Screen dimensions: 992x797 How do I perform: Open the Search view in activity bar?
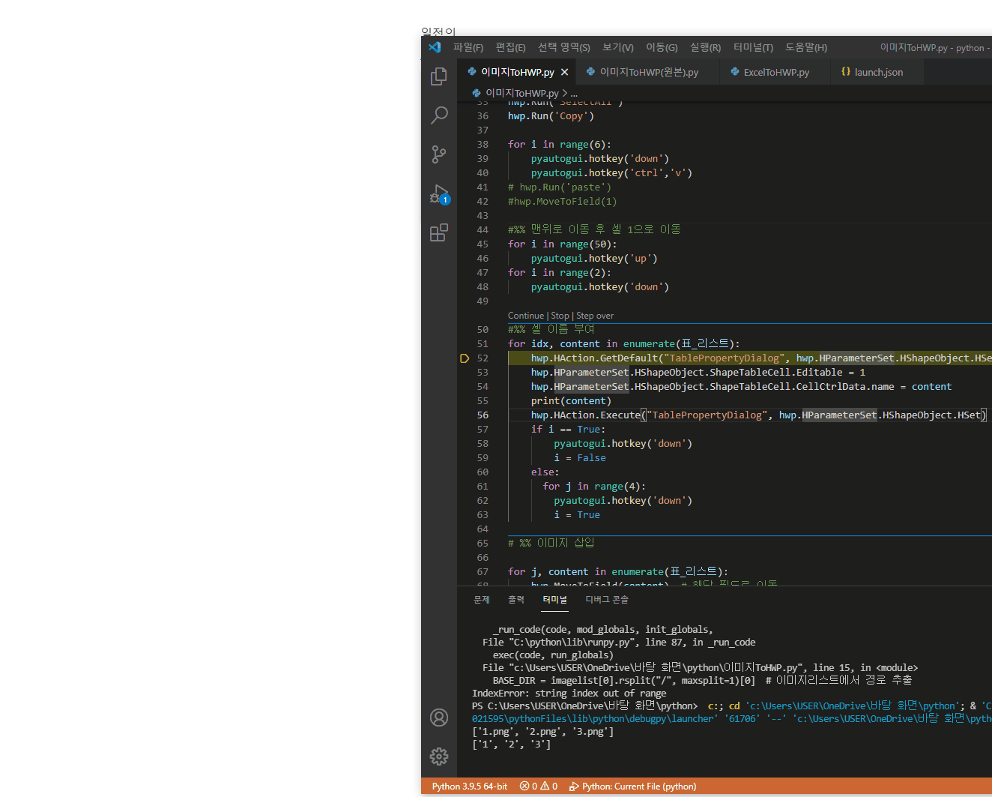(x=439, y=115)
